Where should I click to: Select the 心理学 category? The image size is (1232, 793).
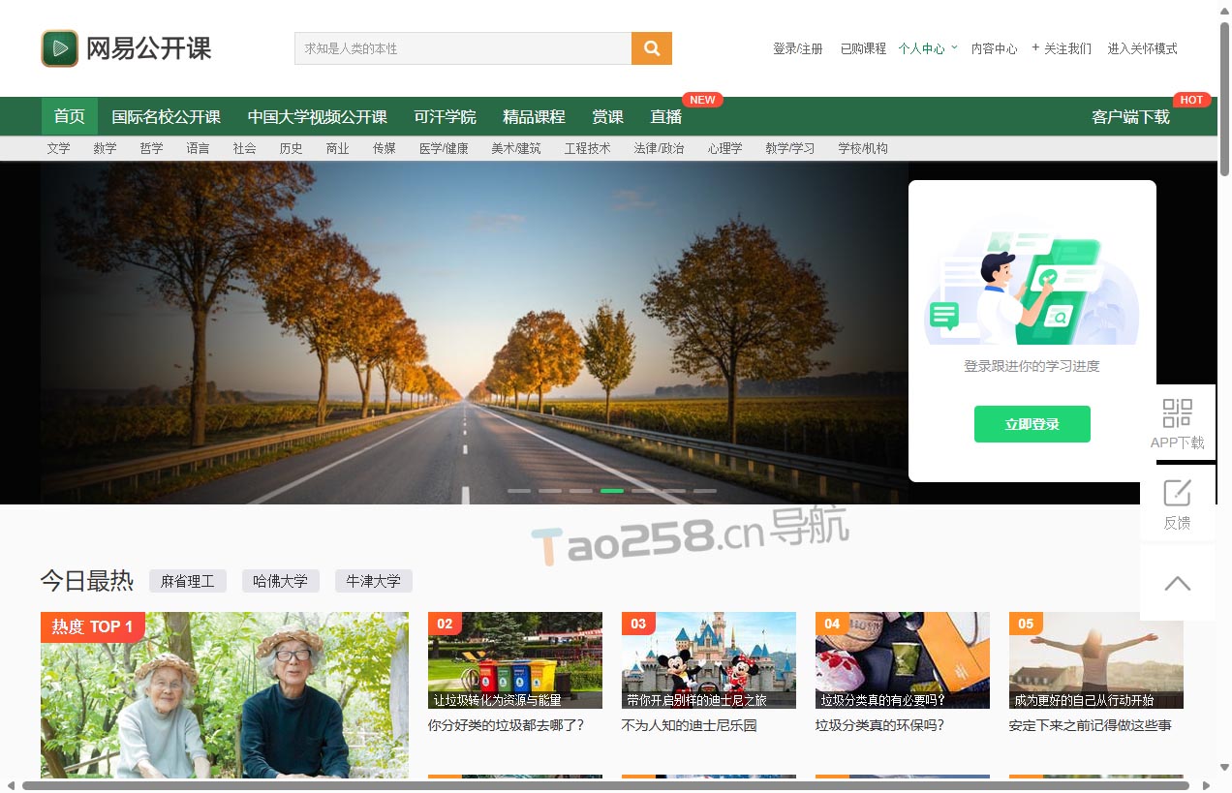[x=724, y=148]
